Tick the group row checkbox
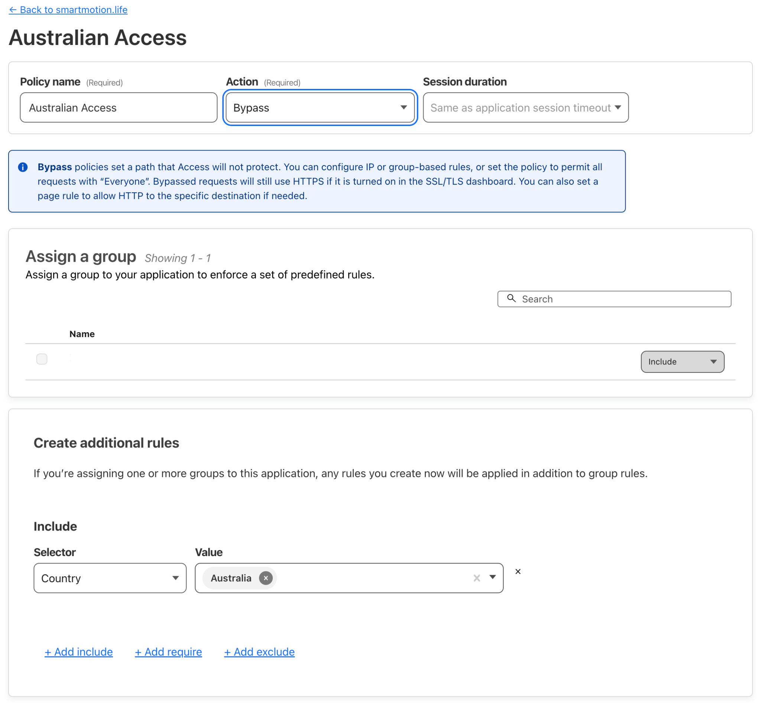 (x=42, y=359)
